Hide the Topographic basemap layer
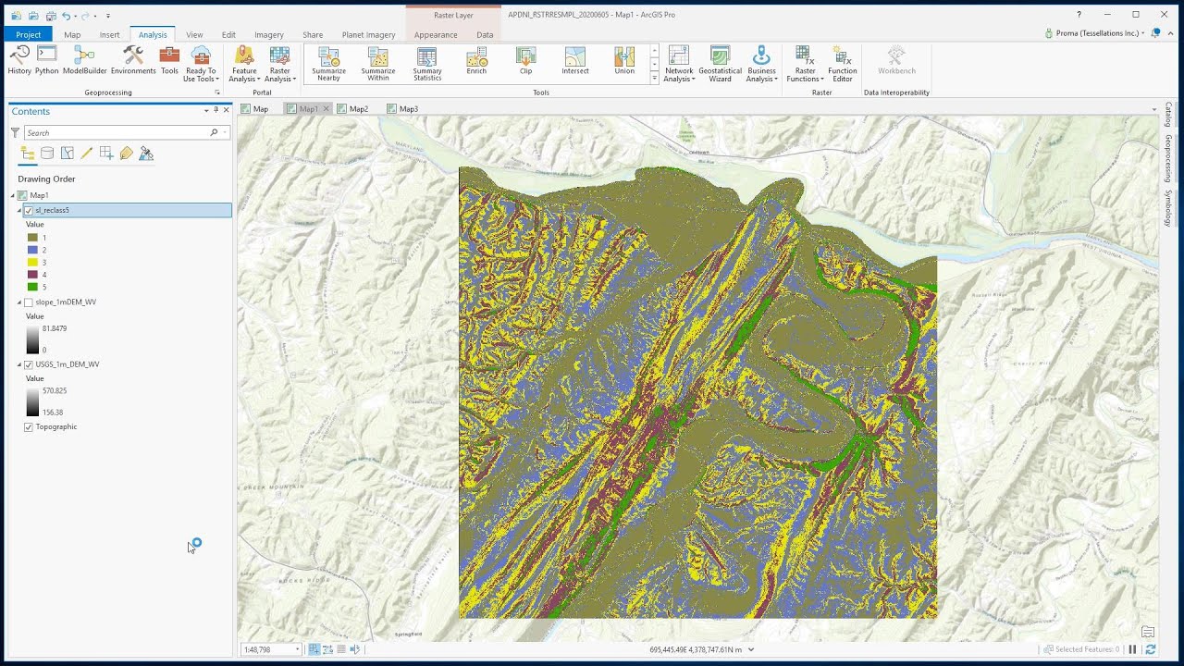Image resolution: width=1184 pixels, height=666 pixels. coord(29,427)
